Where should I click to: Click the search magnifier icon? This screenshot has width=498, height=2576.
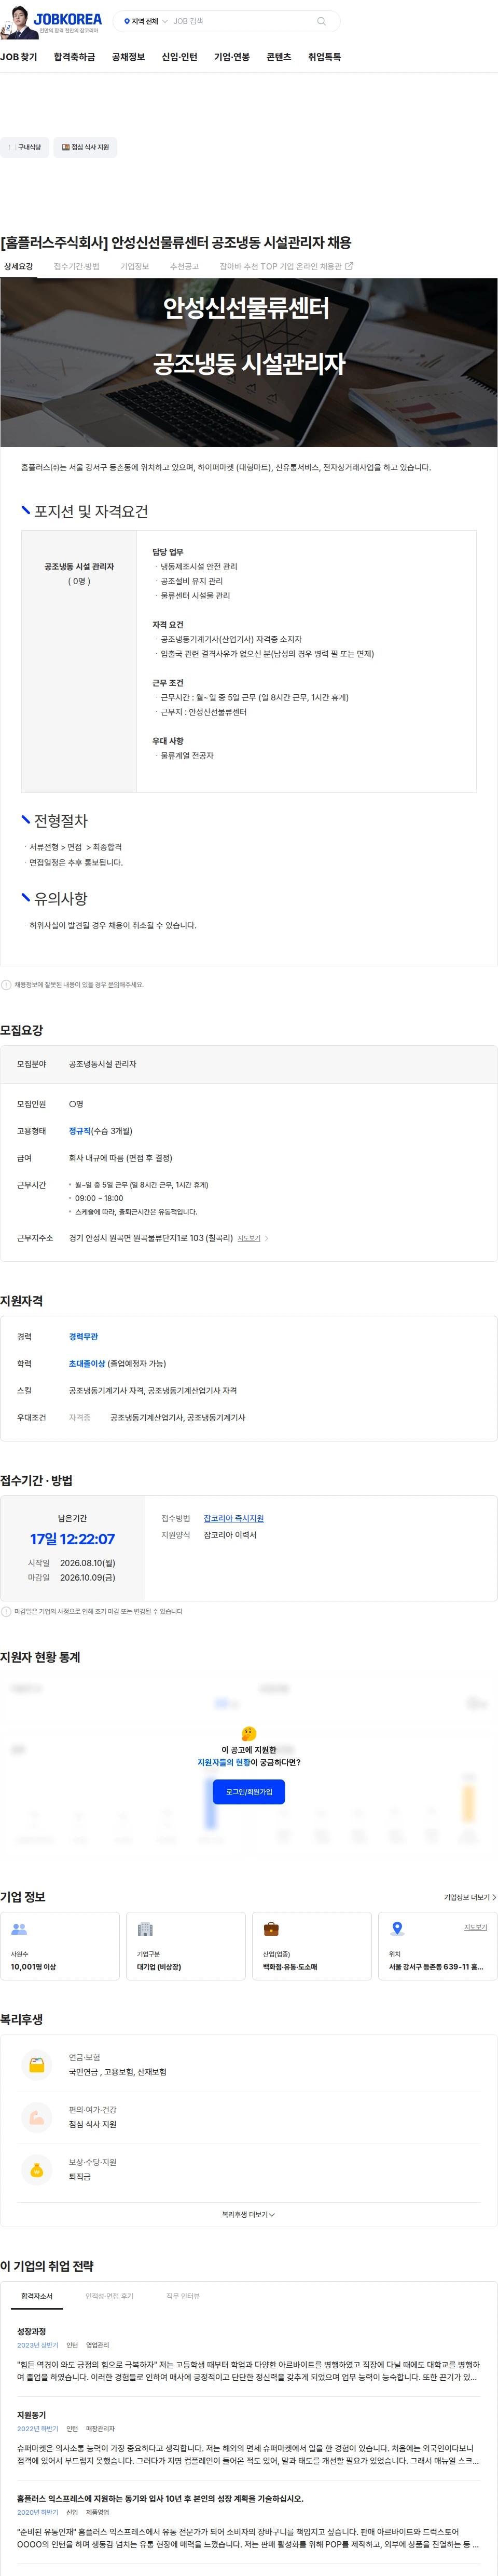click(x=321, y=21)
